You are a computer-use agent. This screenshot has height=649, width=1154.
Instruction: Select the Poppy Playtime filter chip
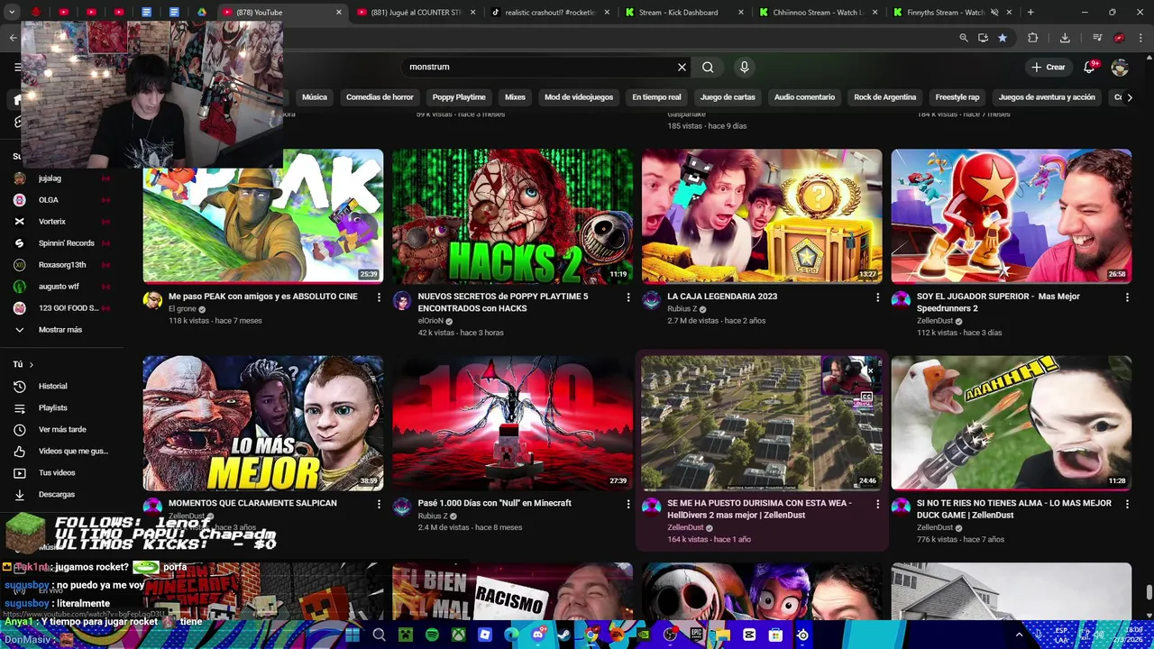click(459, 97)
